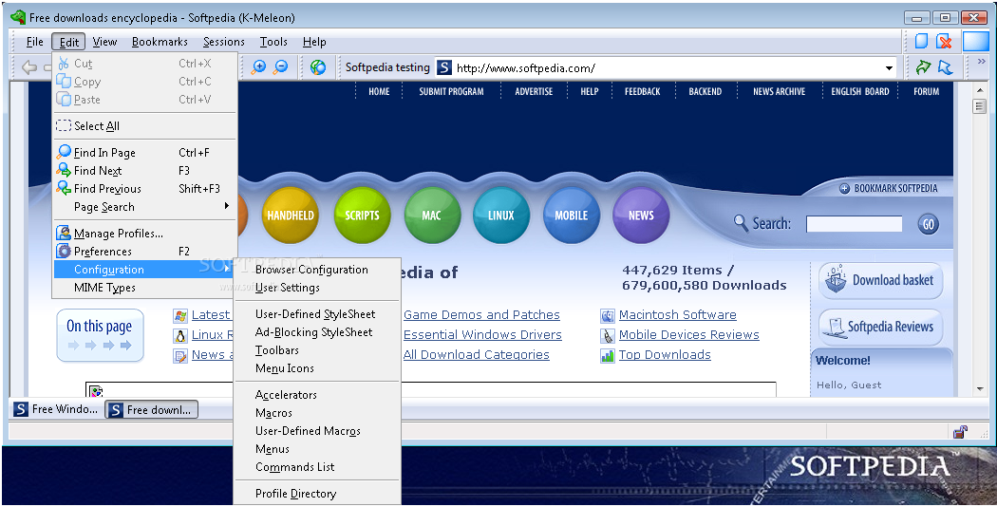This screenshot has width=997, height=507.
Task: Open Toolbars configuration
Action: pos(317,350)
